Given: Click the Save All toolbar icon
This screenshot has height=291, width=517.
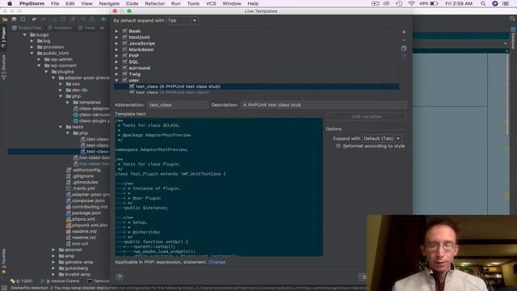Looking at the screenshot, I should [x=14, y=19].
